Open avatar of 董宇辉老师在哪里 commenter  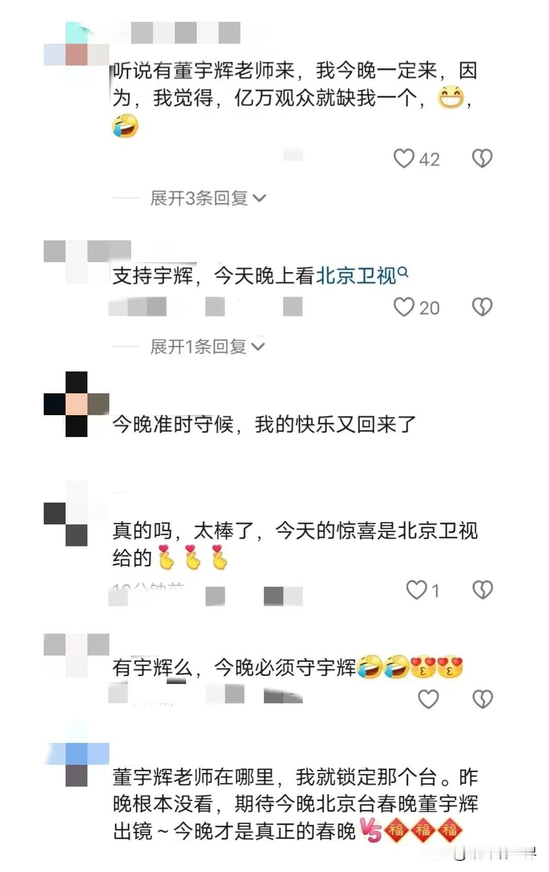click(76, 754)
